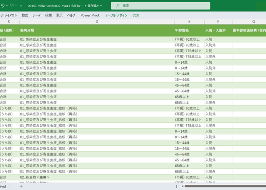Select the 傷病分類 table header cell
This screenshot has width=266, height=190.
tap(97, 30)
